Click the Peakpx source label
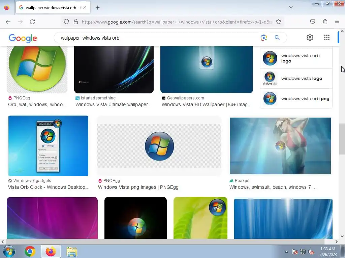Screen dimensions: 345x258 pyautogui.click(x=242, y=181)
